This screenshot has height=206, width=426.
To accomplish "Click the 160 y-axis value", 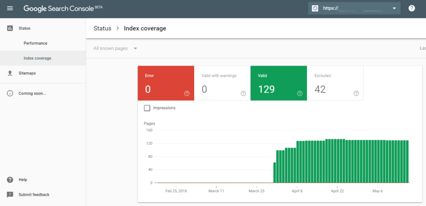I will [x=149, y=130].
